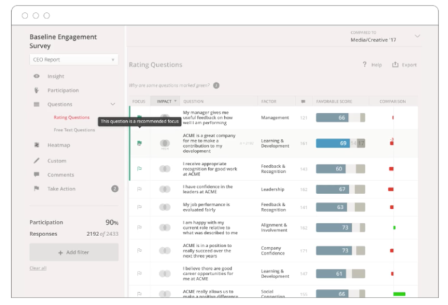Toggle focus flag for recognition question
Screen dimensions: 448x305
pyautogui.click(x=139, y=169)
